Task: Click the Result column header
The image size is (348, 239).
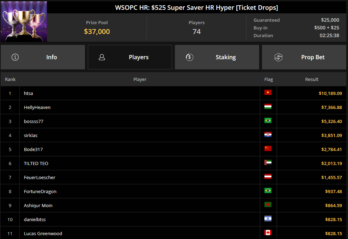Action: coord(311,79)
